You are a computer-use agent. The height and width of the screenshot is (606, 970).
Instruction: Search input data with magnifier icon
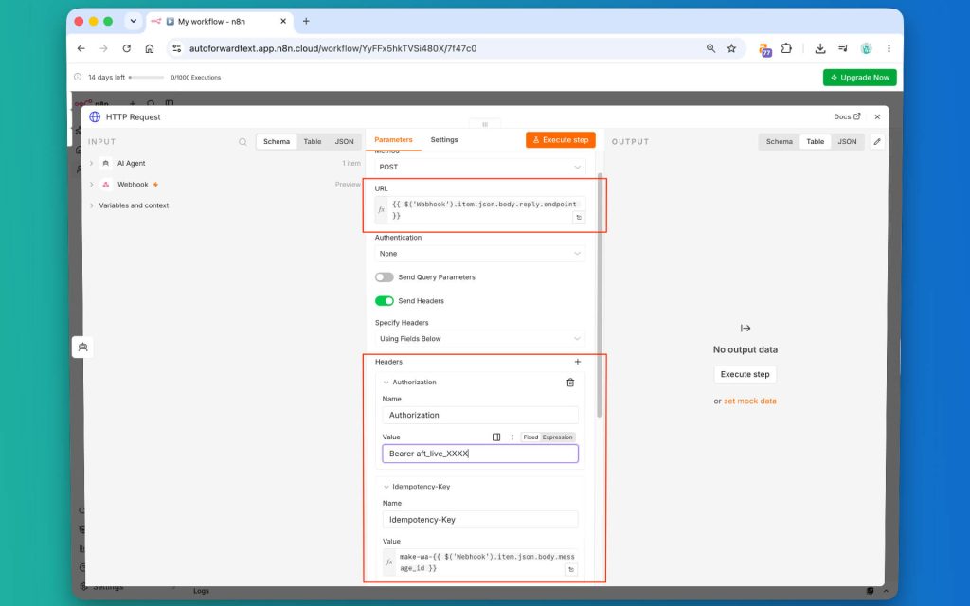tap(242, 142)
